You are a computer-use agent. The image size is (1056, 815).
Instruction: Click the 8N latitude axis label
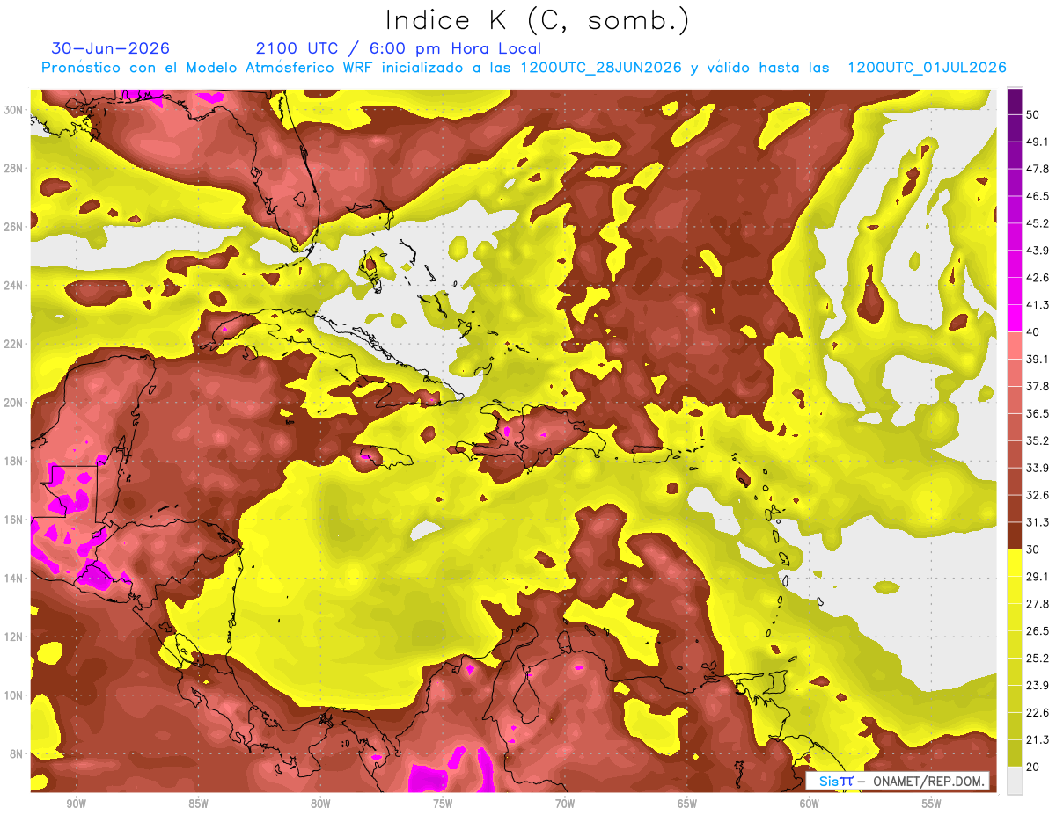[17, 754]
